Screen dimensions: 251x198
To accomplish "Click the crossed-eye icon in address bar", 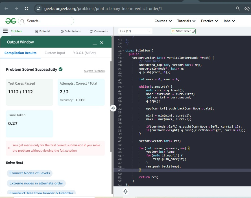I will [x=247, y=8].
